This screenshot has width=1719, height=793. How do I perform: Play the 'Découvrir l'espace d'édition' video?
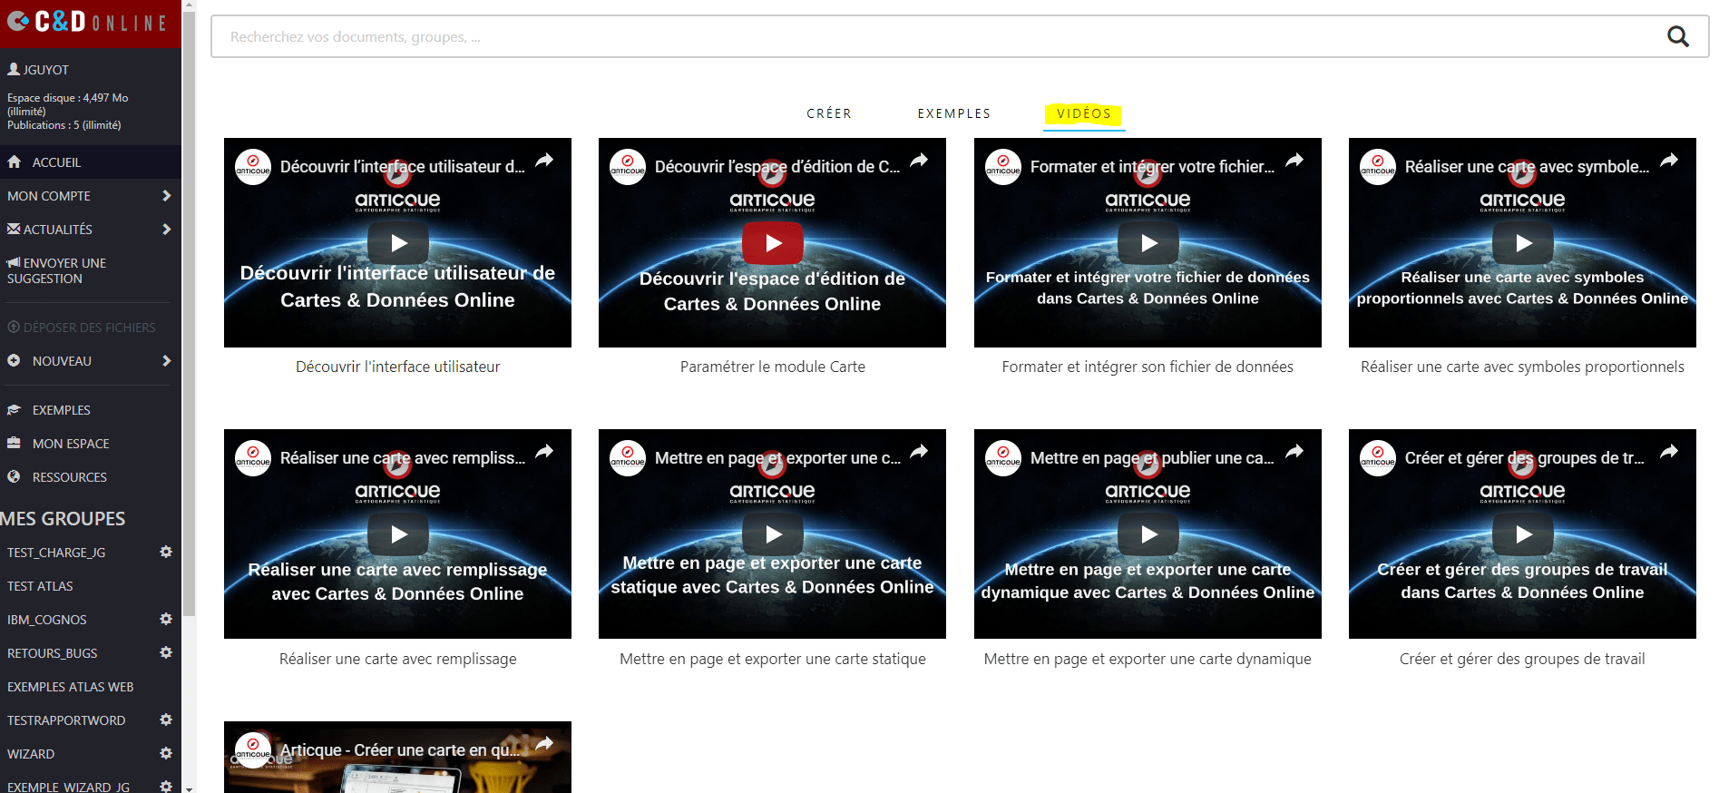(x=773, y=242)
